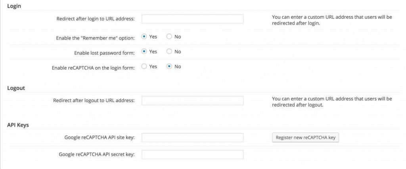Click the "Enable reCAPTCHA on the login form" label
The height and width of the screenshot is (169, 406).
93,68
